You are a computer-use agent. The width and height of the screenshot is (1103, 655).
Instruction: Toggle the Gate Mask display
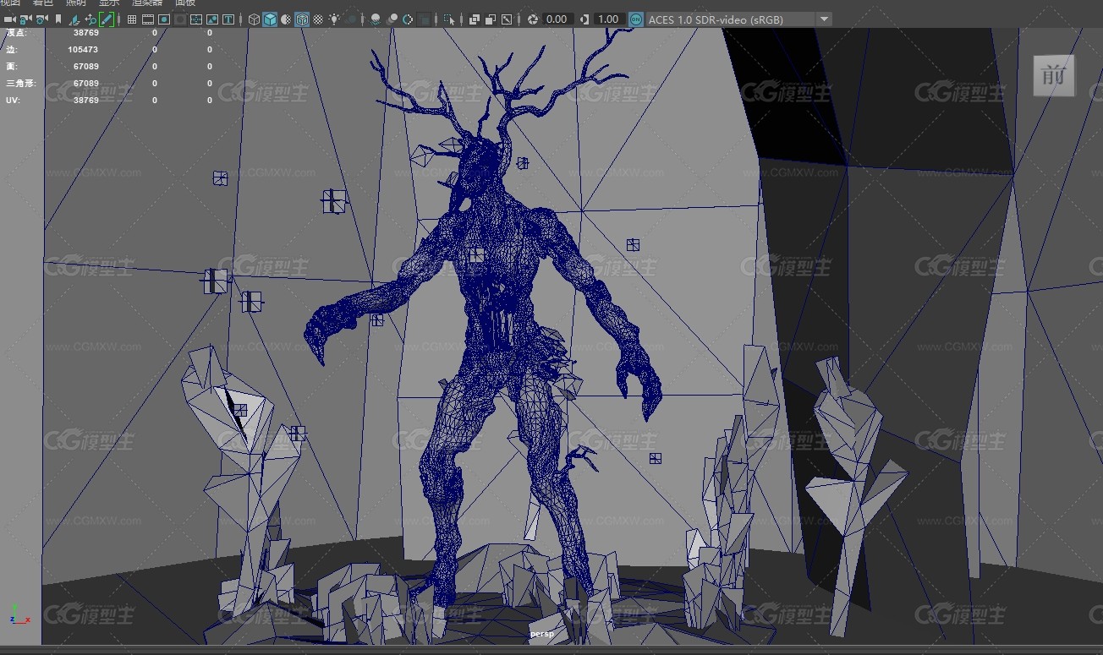click(180, 19)
